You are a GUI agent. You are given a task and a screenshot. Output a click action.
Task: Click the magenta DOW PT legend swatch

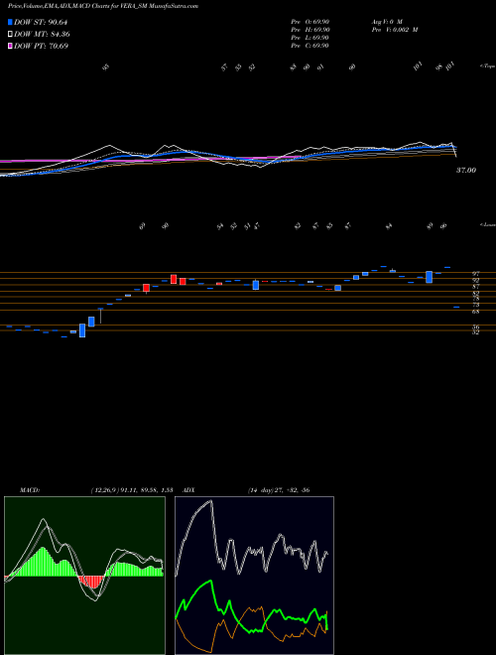tap(10, 46)
